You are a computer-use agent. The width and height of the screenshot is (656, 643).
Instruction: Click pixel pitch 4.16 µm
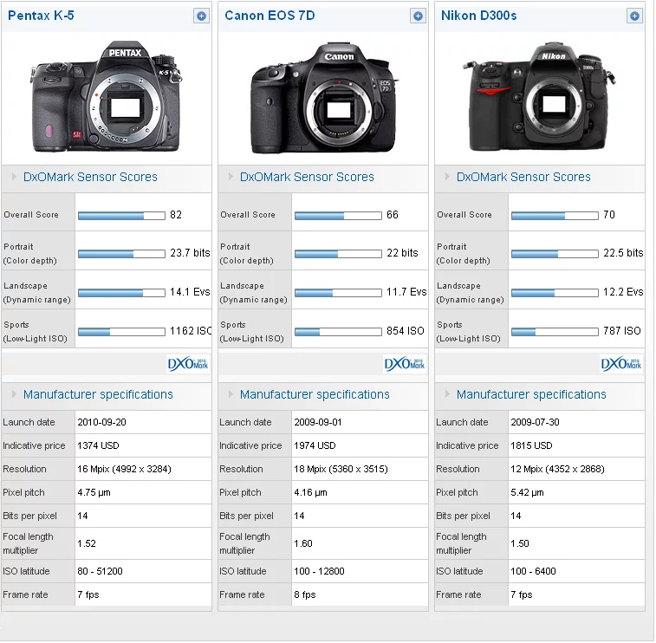pos(311,493)
